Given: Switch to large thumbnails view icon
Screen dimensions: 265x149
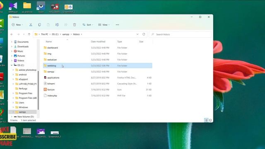Looking at the screenshot, I should pyautogui.click(x=210, y=120).
